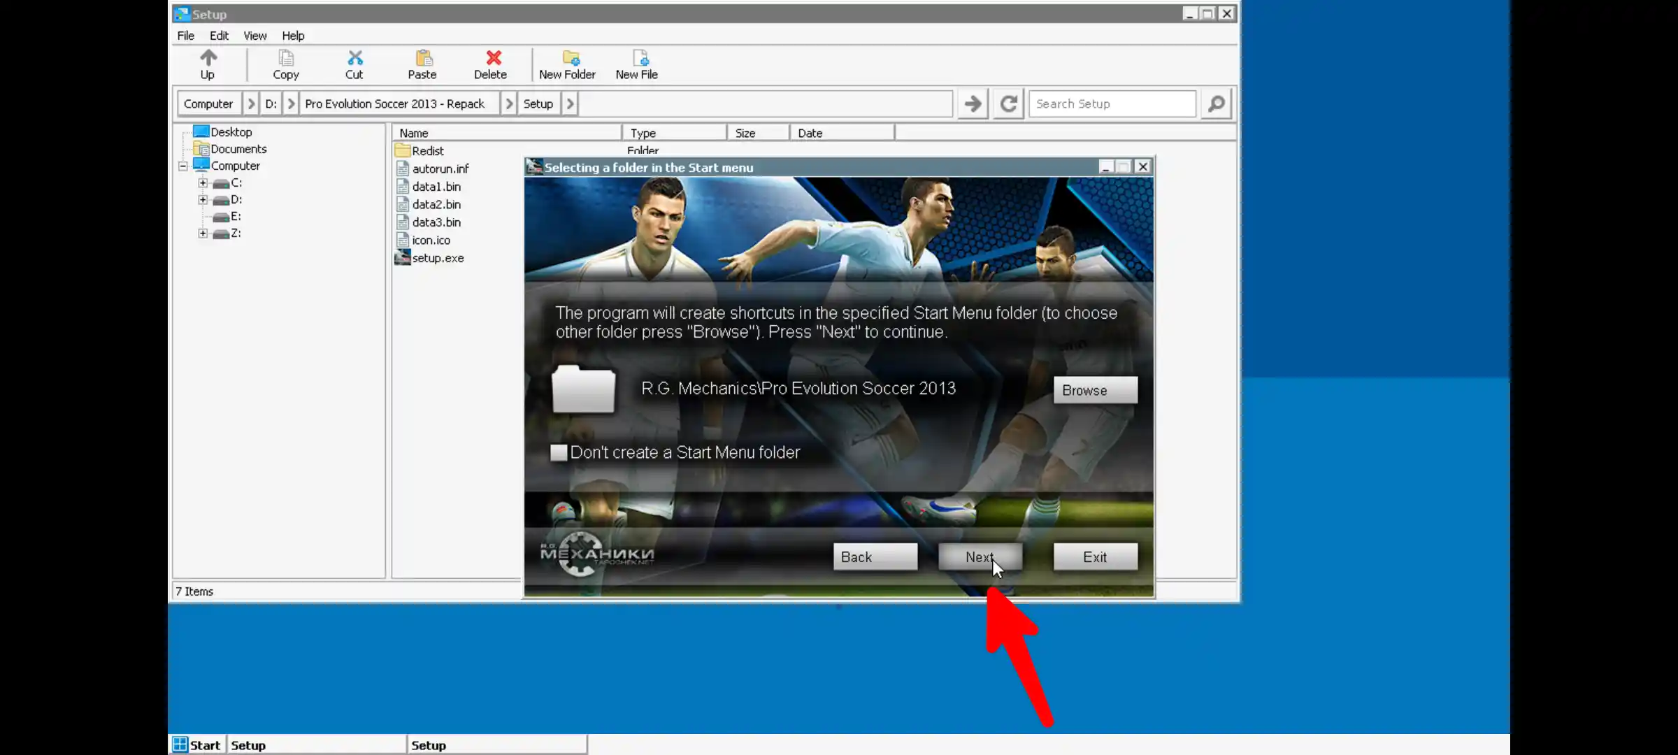The height and width of the screenshot is (755, 1678).
Task: Click the refresh icon near the address bar
Action: (1007, 103)
